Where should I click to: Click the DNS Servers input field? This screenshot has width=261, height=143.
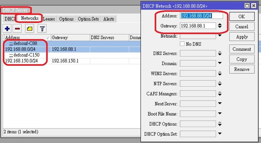coord(198,53)
